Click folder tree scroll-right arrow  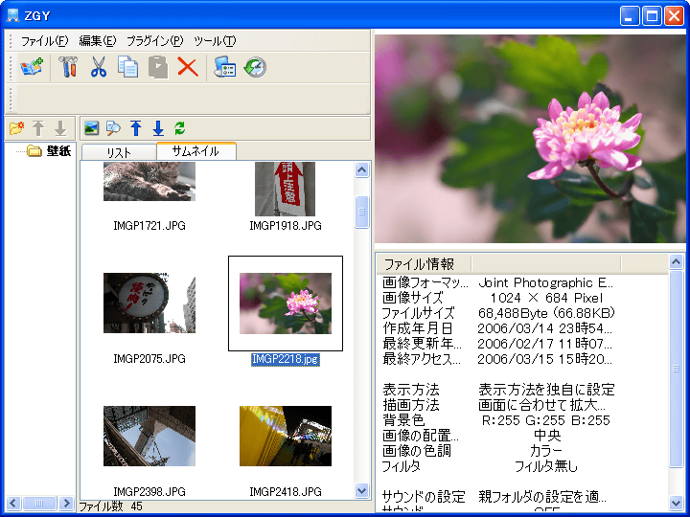pyautogui.click(x=67, y=503)
